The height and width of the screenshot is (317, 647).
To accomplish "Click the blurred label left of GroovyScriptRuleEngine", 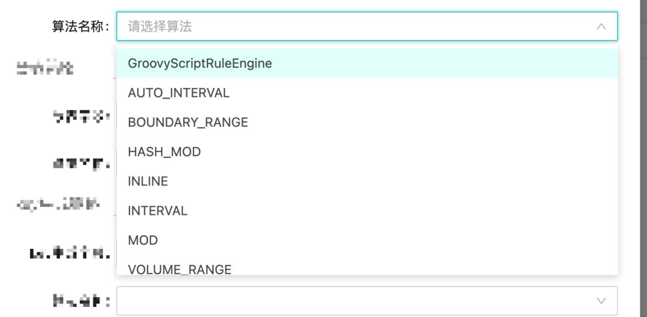I will (45, 69).
